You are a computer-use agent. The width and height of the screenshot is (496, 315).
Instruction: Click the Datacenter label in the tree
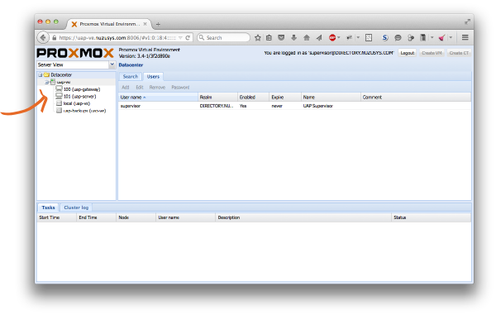(x=61, y=75)
